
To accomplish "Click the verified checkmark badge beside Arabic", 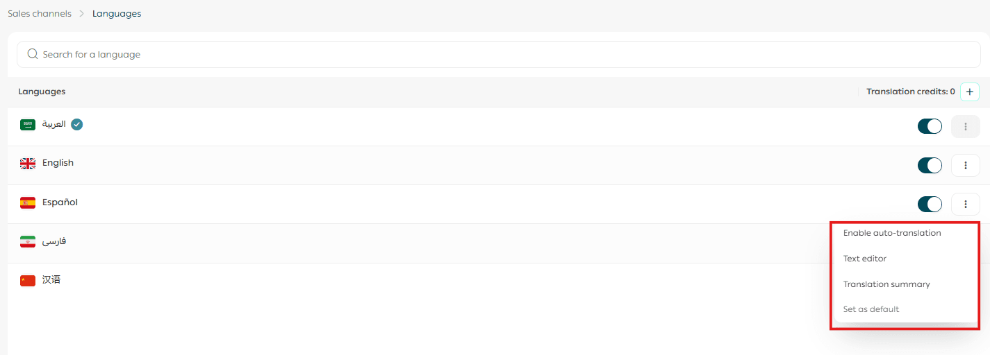I will (77, 125).
